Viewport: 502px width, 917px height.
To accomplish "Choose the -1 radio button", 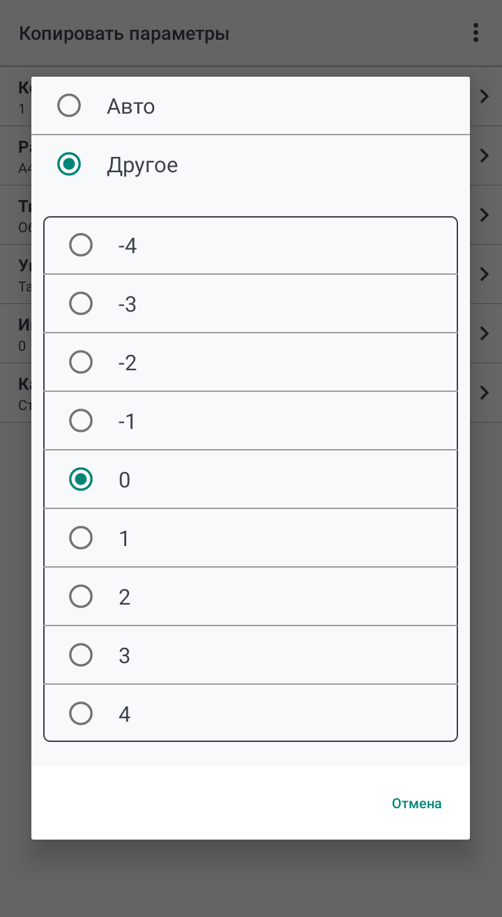I will 81,421.
